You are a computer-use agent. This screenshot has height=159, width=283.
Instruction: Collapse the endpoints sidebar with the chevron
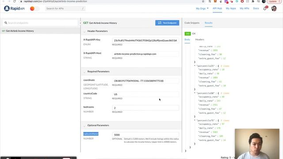pos(80,23)
